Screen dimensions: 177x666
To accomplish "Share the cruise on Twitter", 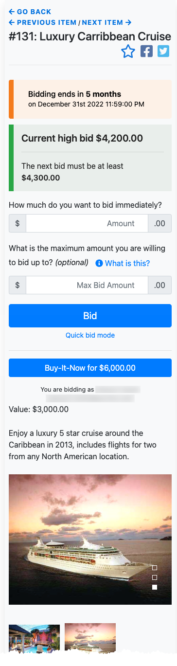I will pyautogui.click(x=163, y=51).
